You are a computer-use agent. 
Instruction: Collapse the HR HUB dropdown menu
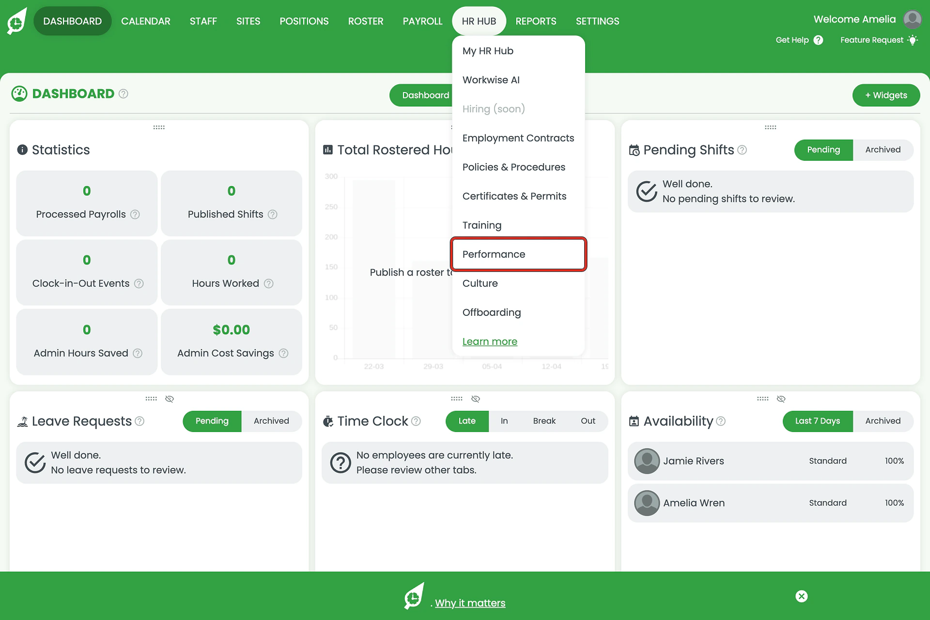tap(479, 21)
